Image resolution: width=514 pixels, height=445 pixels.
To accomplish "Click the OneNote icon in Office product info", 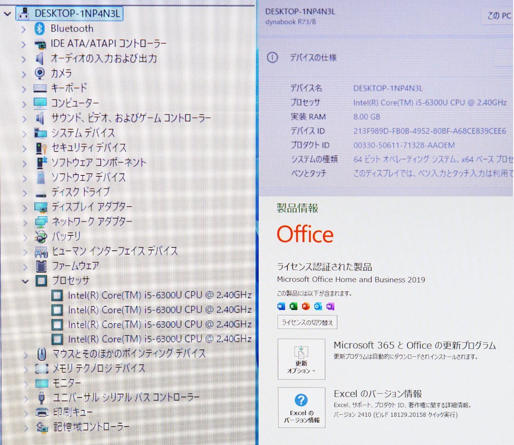I will click(x=330, y=306).
